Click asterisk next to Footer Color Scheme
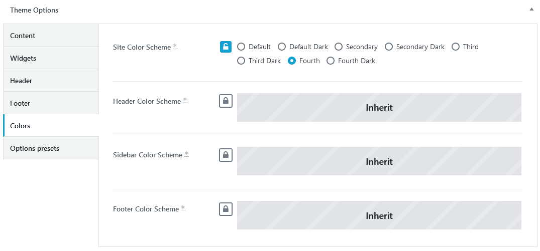The width and height of the screenshot is (540, 251). point(183,208)
